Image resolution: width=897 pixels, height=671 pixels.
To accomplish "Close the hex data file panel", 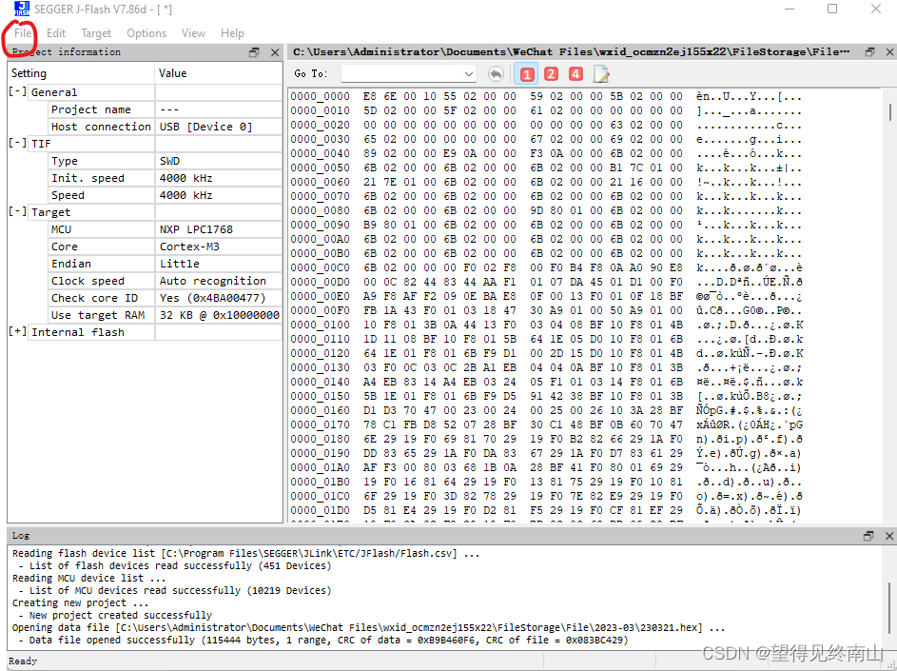I will [x=889, y=52].
